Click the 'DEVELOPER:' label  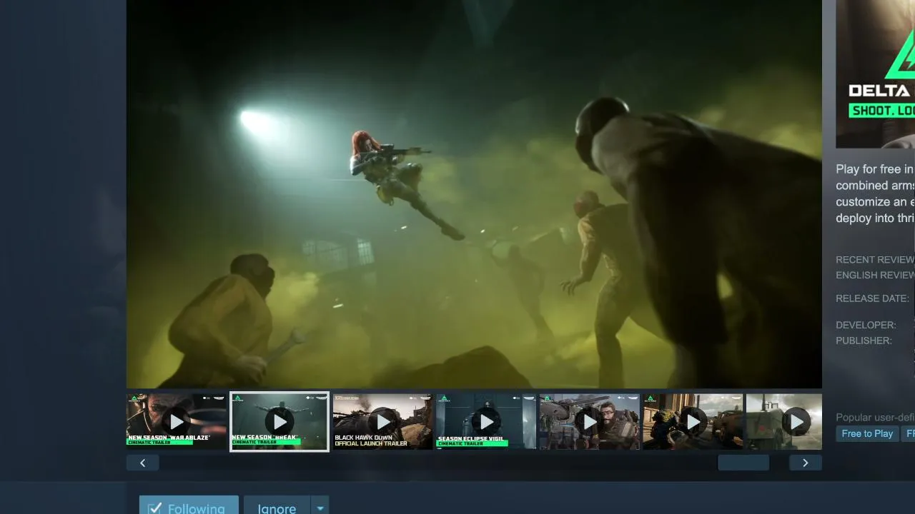coord(866,325)
